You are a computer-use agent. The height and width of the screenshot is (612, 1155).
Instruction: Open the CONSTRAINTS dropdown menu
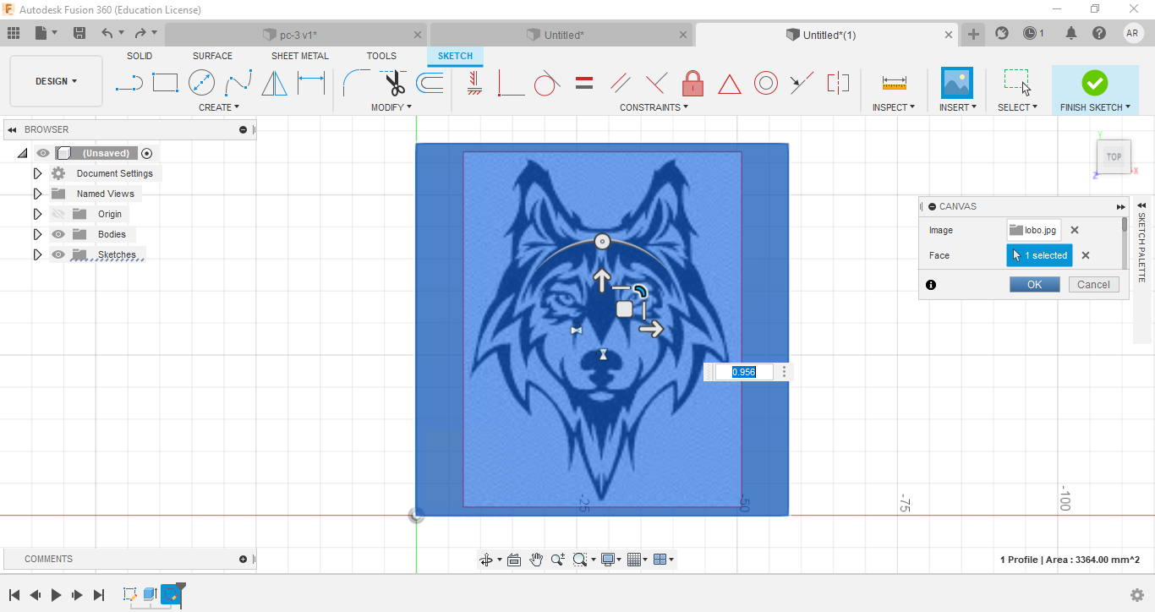pyautogui.click(x=654, y=107)
